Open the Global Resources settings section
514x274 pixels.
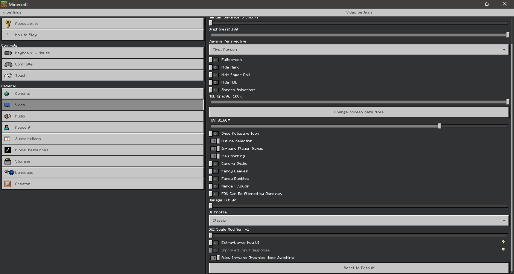point(103,150)
